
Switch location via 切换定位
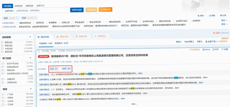point(224,33)
